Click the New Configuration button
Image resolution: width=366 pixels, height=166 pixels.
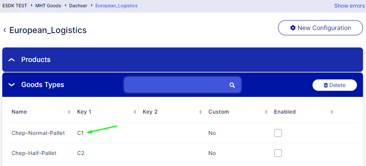(x=320, y=28)
